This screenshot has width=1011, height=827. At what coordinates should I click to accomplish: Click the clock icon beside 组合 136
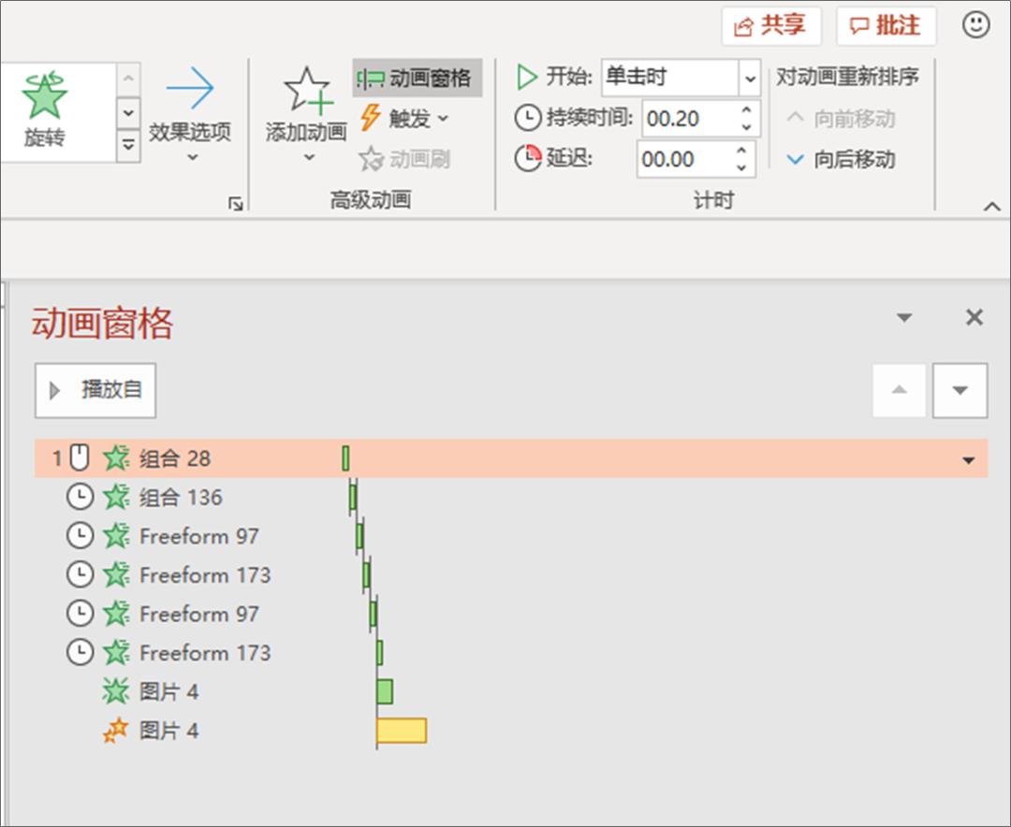tap(80, 497)
